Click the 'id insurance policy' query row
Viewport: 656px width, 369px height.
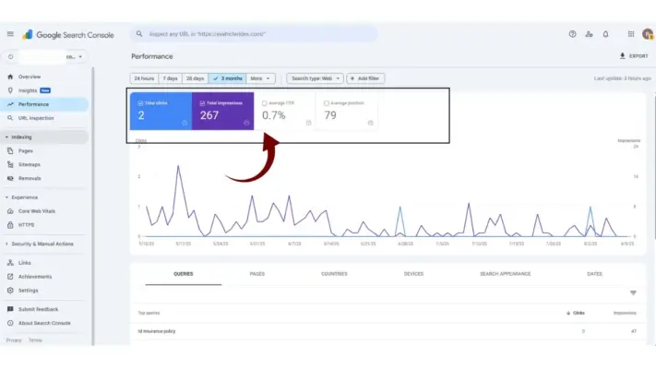(x=387, y=331)
